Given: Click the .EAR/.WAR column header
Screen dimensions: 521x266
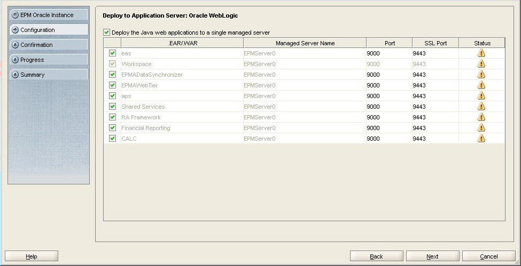Looking at the screenshot, I should pos(182,43).
